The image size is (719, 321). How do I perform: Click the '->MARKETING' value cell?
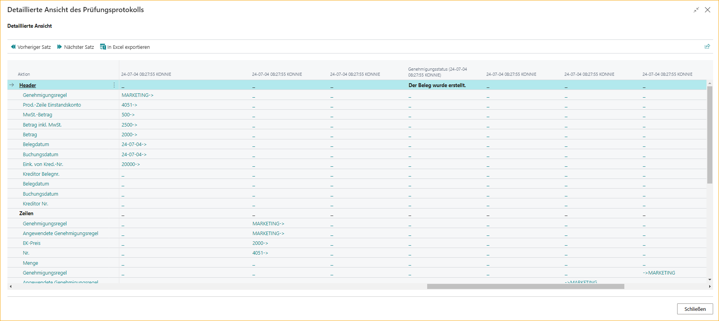659,273
